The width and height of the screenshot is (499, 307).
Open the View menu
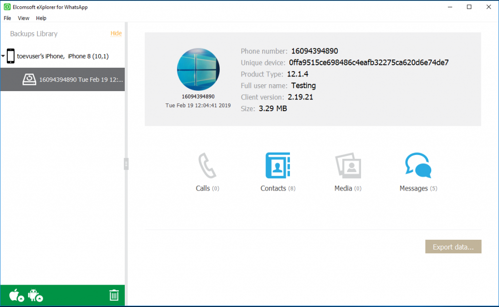23,18
